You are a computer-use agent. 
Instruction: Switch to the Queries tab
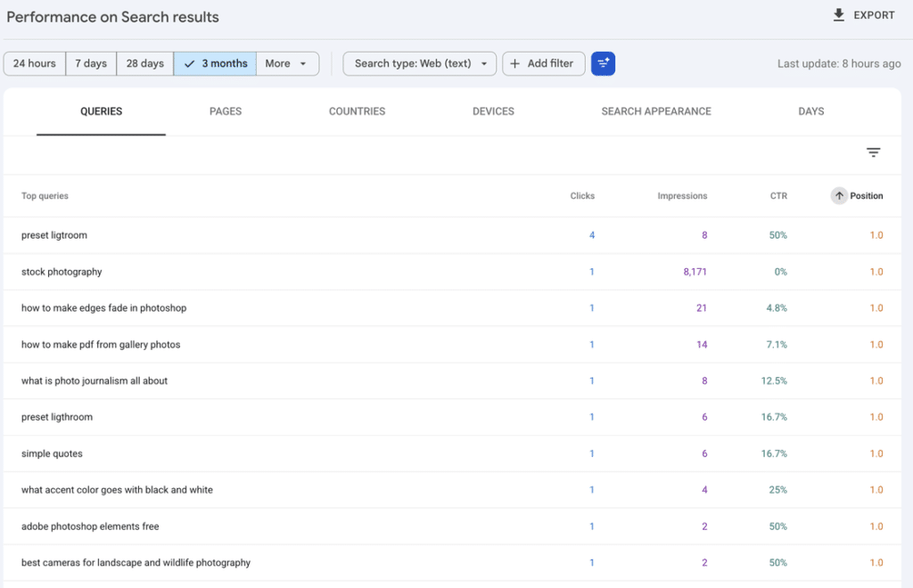(x=102, y=111)
